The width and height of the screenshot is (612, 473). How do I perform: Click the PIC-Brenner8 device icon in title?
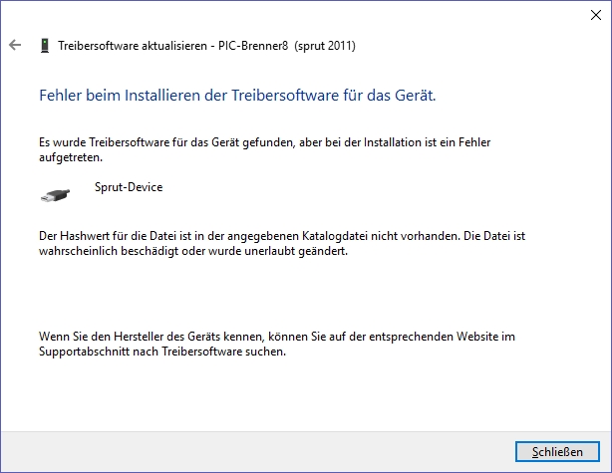click(45, 46)
